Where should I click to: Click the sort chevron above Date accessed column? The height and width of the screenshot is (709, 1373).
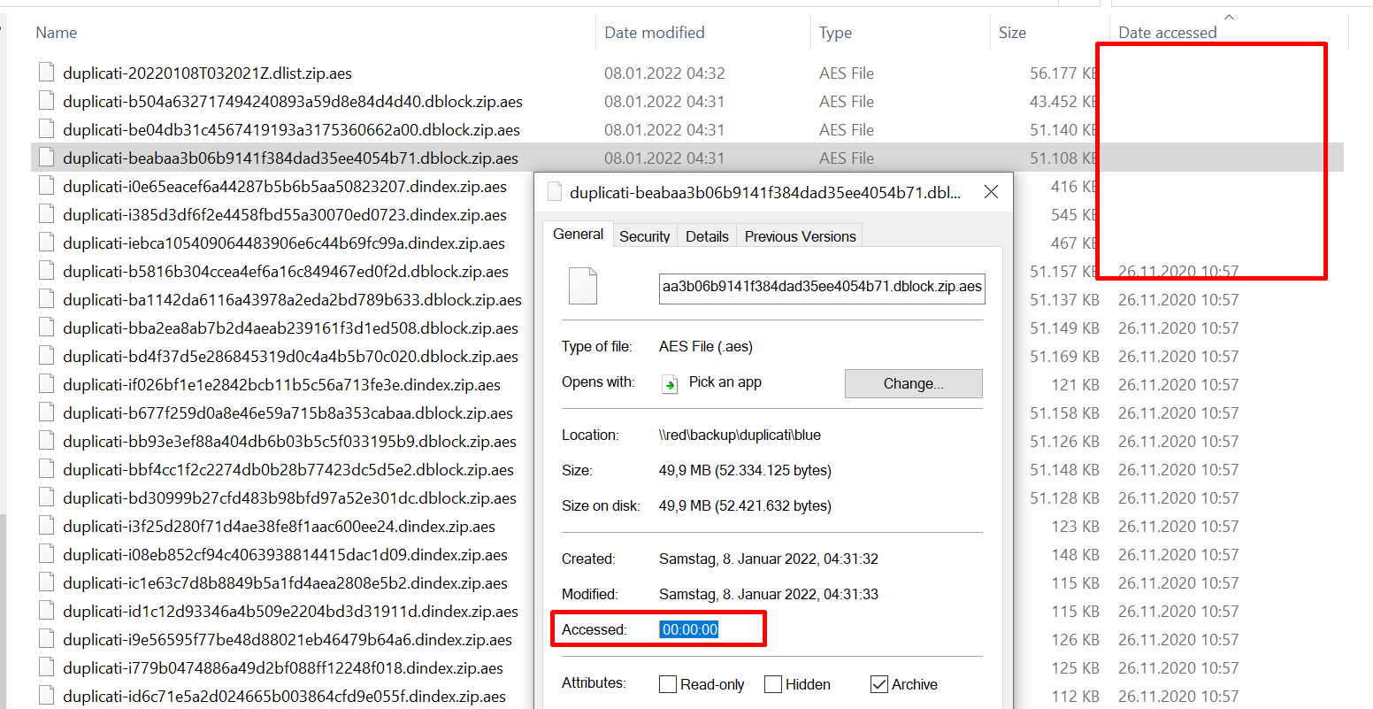pyautogui.click(x=1229, y=15)
